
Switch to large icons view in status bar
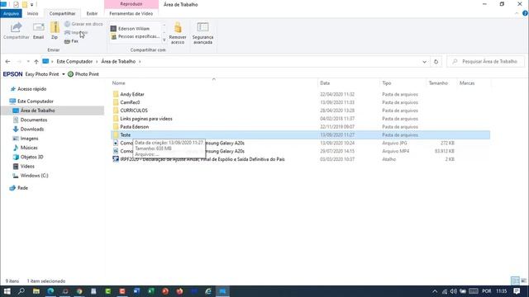(523, 280)
